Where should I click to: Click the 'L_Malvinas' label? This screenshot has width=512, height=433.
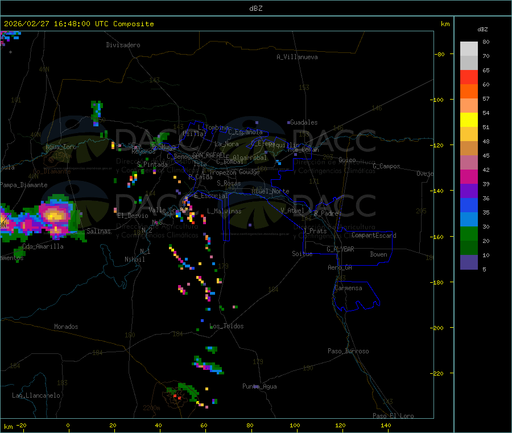click(x=224, y=212)
